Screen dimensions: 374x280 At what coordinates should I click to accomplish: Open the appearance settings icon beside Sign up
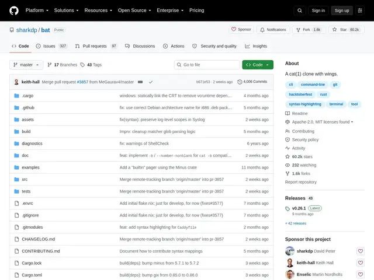[360, 10]
